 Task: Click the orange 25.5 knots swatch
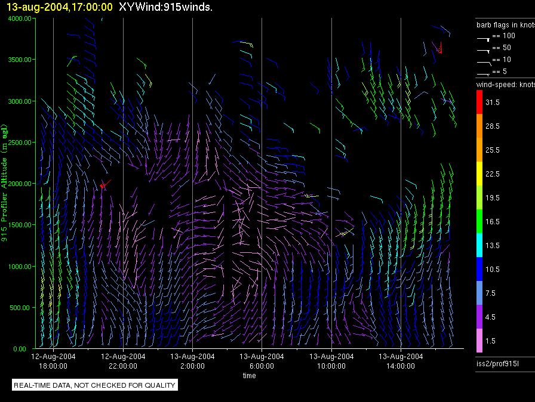tap(479, 150)
